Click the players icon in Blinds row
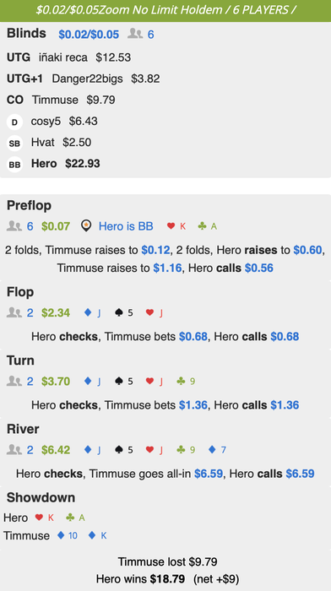The height and width of the screenshot is (591, 331). 135,35
